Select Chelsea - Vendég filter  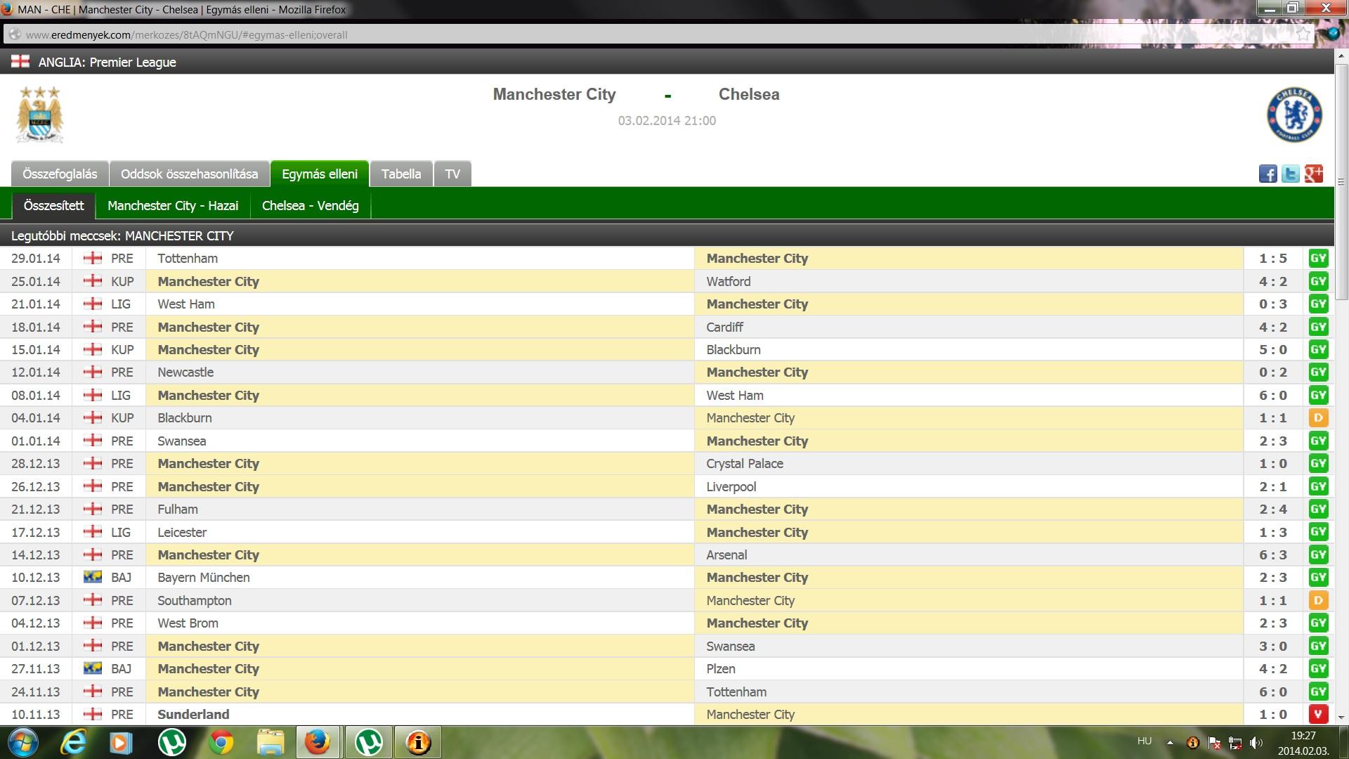tap(310, 206)
